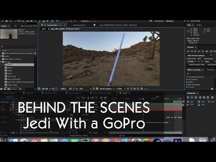Switch to the Audio tab beside Info
This screenshot has height=162, width=216.
tap(199, 25)
